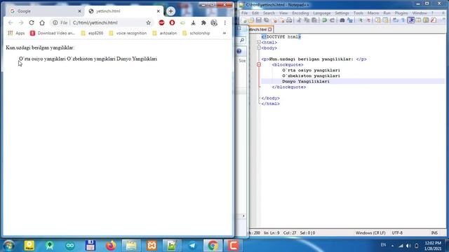Save the file with Notepad++ Save icon

click(x=259, y=20)
